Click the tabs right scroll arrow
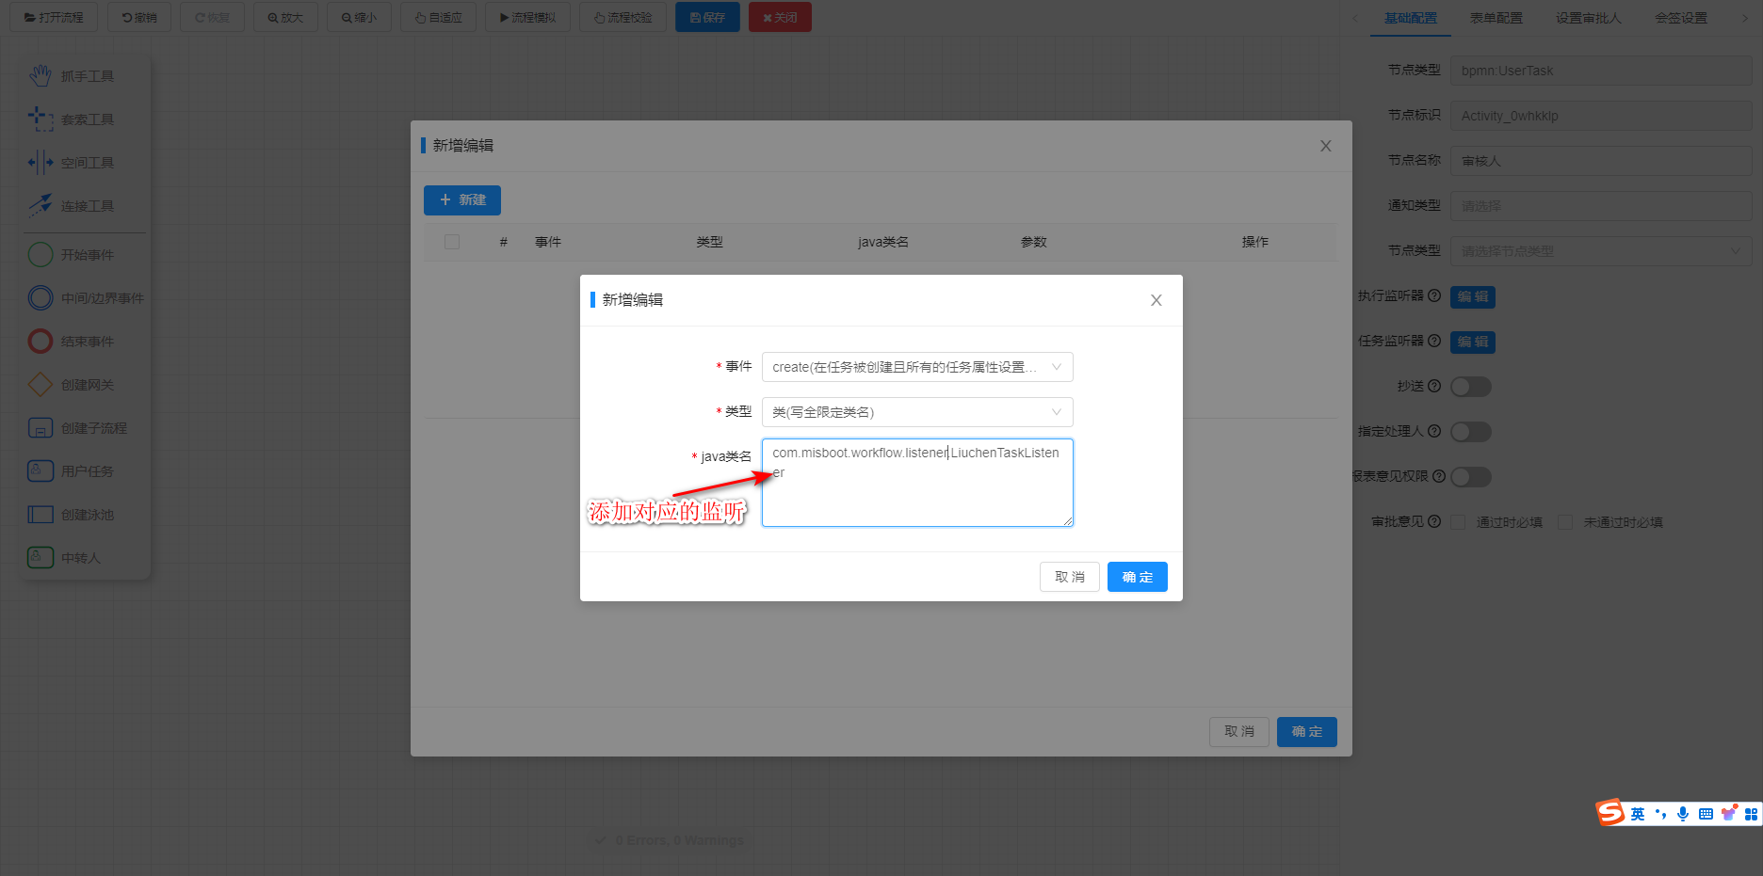Screen dimensions: 1763x876 pyautogui.click(x=1745, y=18)
